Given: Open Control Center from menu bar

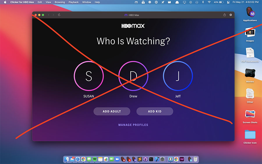Looking at the screenshot, I should [228, 2].
